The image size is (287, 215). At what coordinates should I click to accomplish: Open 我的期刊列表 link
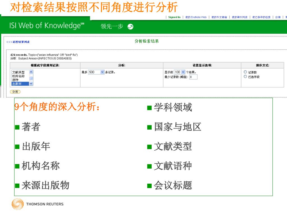(240, 17)
